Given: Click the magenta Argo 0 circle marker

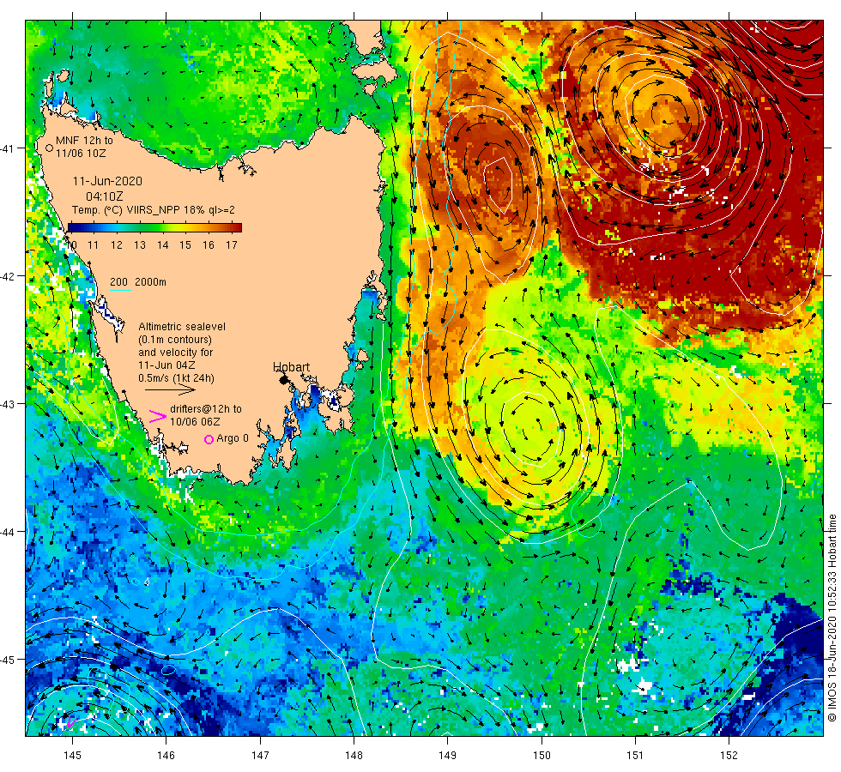Looking at the screenshot, I should 209,439.
